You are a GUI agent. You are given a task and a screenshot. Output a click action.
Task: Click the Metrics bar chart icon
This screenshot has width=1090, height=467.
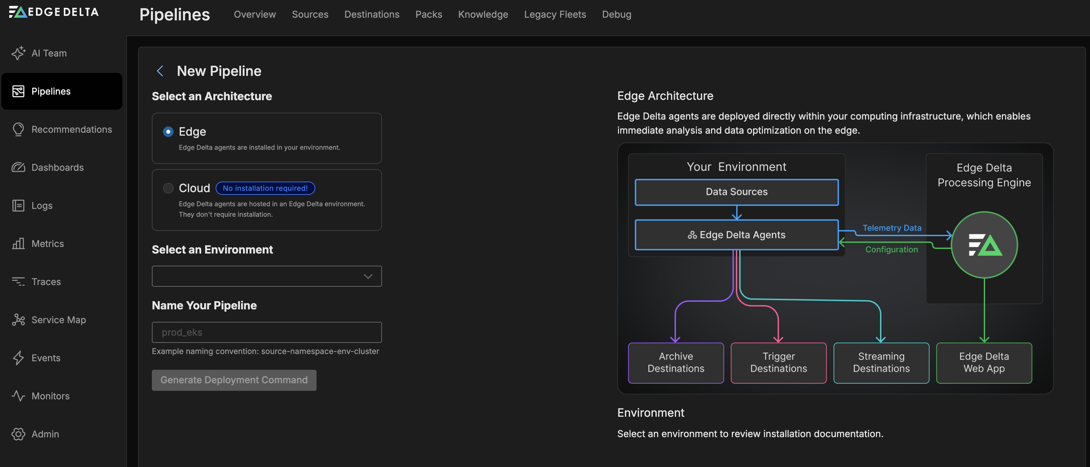[x=18, y=243]
